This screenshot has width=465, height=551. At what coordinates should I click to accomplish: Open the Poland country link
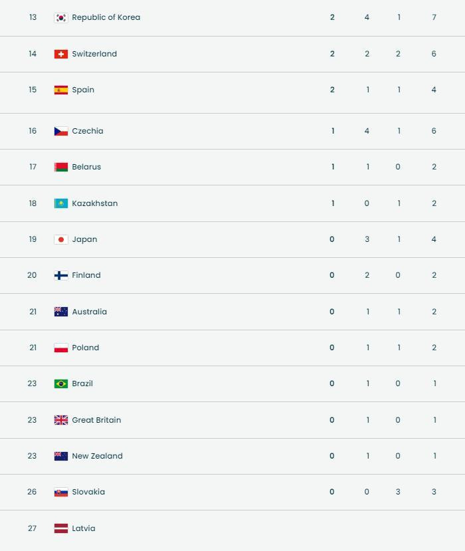pos(85,348)
